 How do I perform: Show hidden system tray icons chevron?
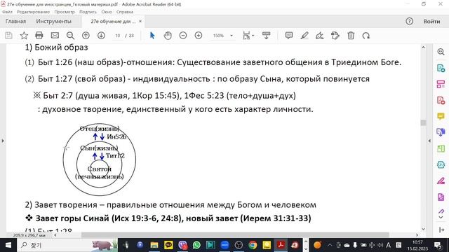(330, 245)
